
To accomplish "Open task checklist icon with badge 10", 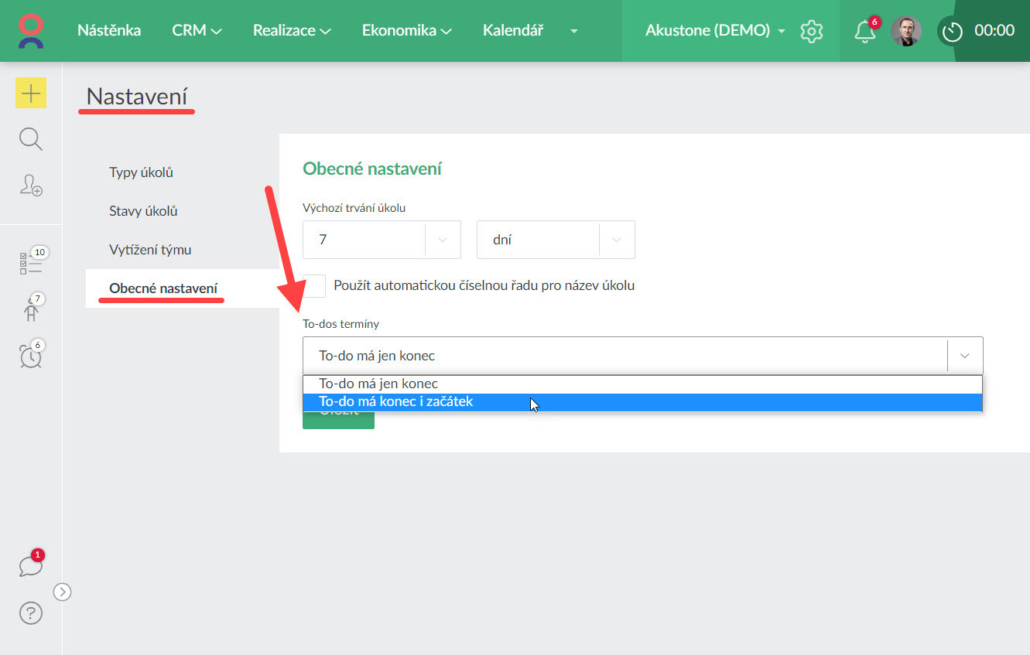I will [x=31, y=263].
